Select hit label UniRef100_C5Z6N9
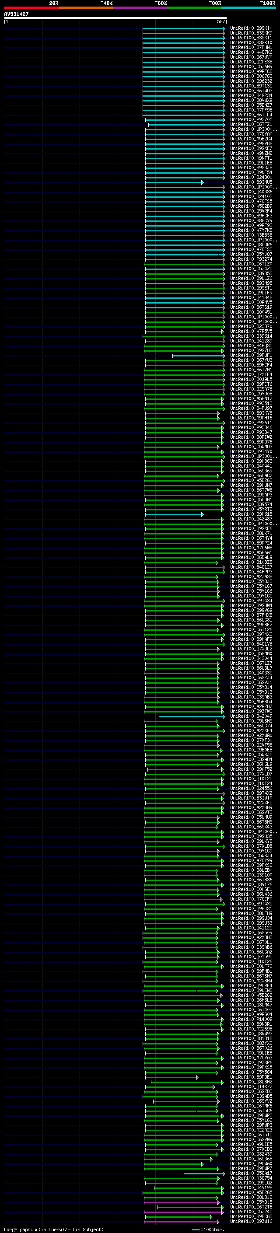This screenshot has width=280, height=1233. (x=251, y=66)
